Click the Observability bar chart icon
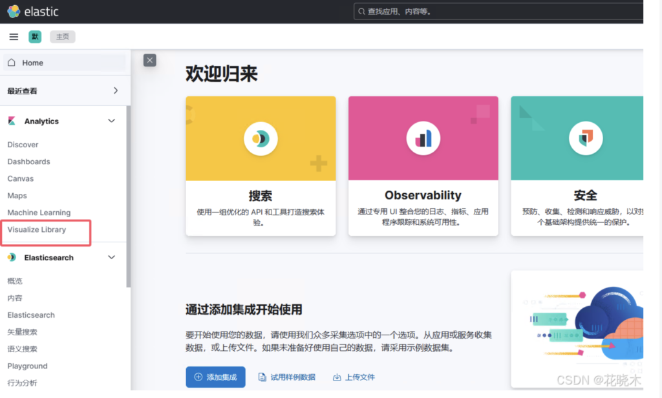The width and height of the screenshot is (662, 398). pos(423,138)
